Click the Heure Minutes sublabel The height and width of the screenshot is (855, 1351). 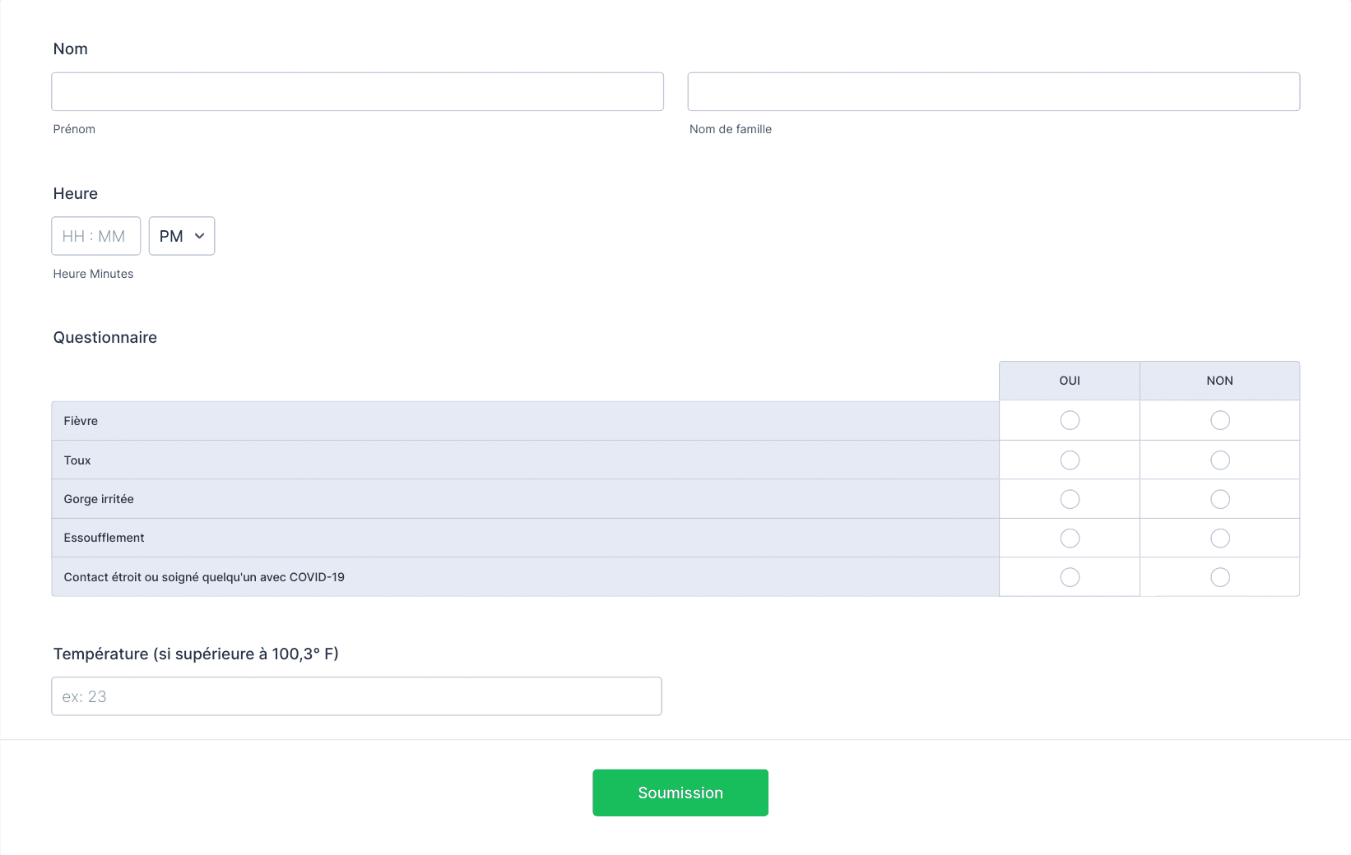93,274
